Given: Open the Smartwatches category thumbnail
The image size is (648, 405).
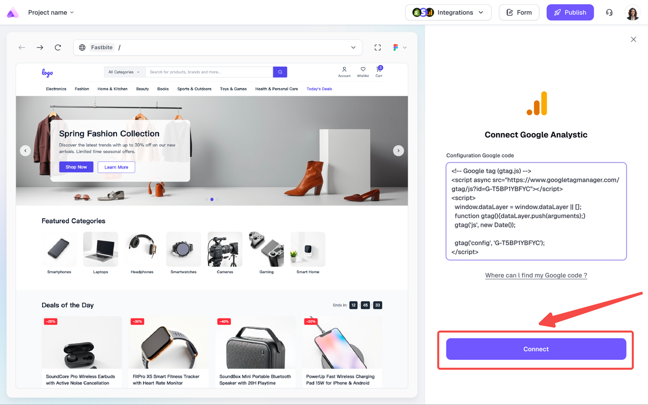Looking at the screenshot, I should pyautogui.click(x=183, y=249).
